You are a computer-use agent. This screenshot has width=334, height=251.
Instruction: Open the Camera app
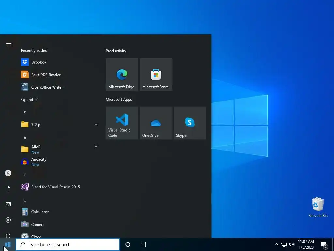click(x=59, y=224)
